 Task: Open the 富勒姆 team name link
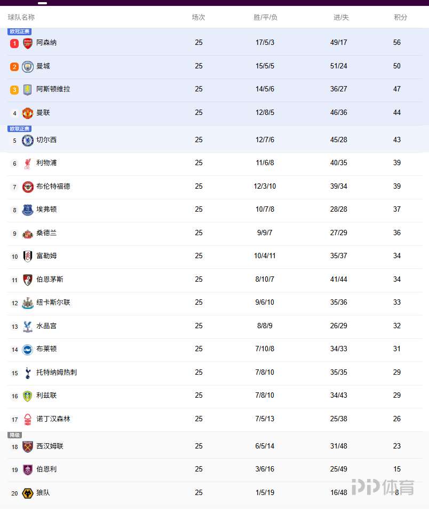(x=46, y=256)
